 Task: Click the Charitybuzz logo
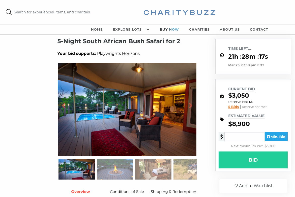point(179,12)
